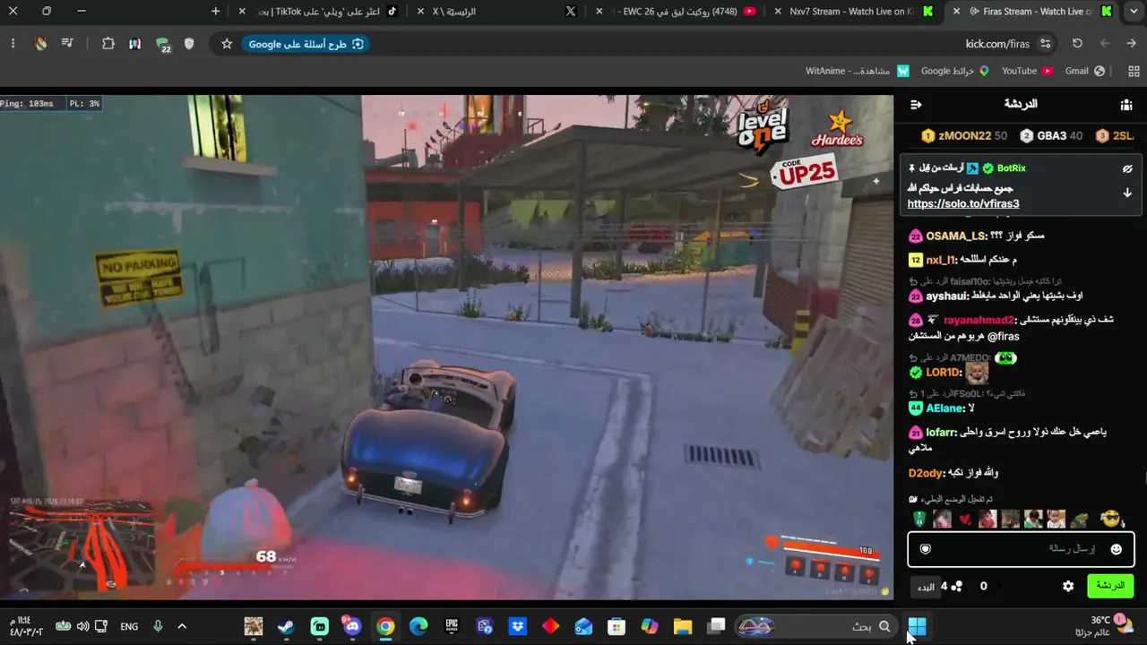Click the microphone icon in the system tray

coord(158,626)
